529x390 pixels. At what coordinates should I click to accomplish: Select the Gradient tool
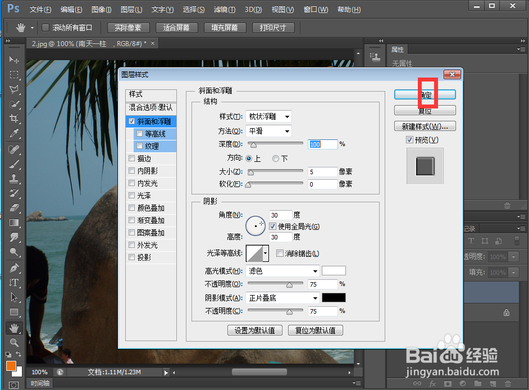click(x=14, y=223)
